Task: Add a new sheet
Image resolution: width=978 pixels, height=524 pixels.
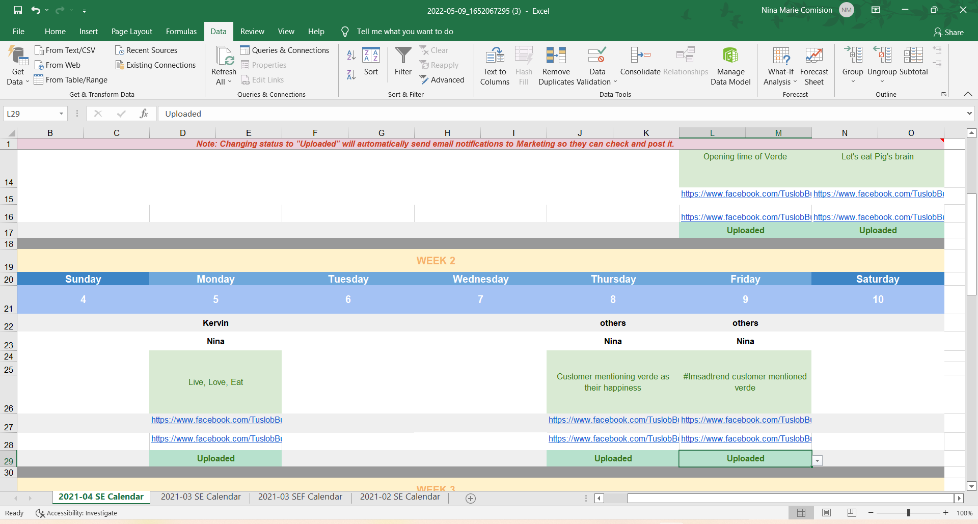Action: [x=471, y=499]
